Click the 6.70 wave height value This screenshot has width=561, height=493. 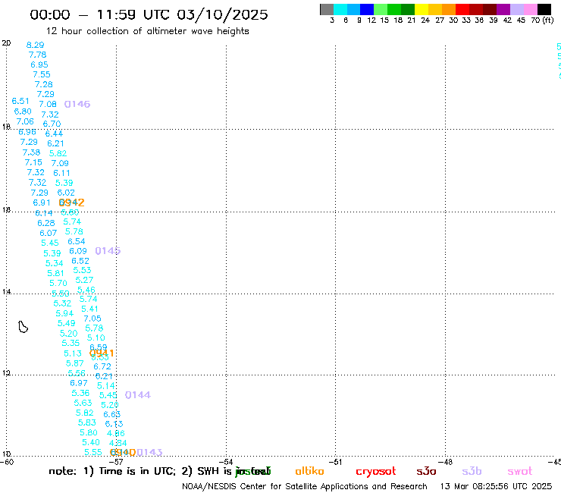(52, 124)
